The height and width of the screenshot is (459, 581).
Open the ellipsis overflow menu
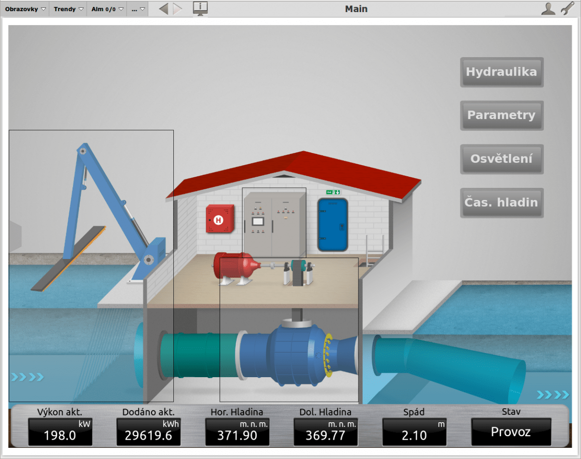click(x=138, y=9)
